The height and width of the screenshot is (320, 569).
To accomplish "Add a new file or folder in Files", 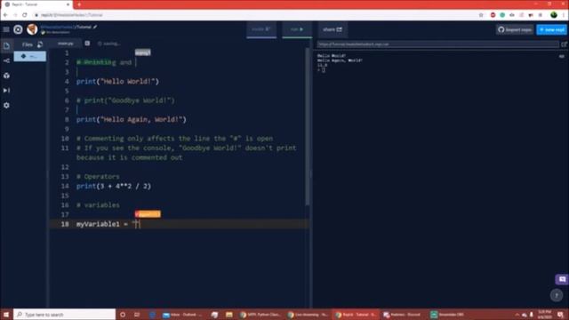I will (40, 44).
